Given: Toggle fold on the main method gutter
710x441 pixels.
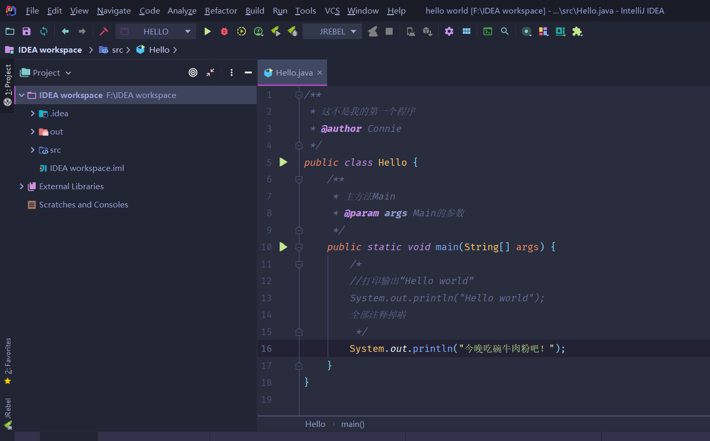Looking at the screenshot, I should coord(299,247).
